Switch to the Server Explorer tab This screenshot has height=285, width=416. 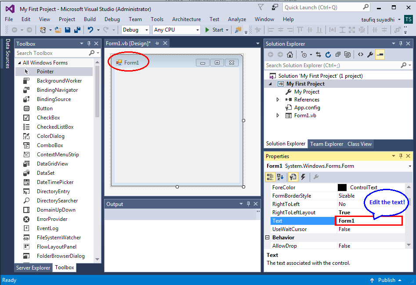coord(33,268)
